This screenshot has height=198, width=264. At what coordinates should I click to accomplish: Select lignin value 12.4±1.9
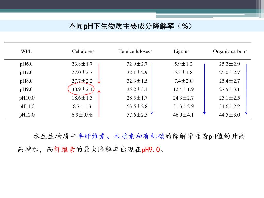click(x=183, y=89)
